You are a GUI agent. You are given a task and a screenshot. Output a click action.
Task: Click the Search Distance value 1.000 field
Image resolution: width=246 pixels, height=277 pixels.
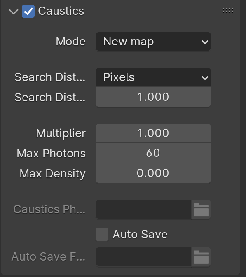[153, 97]
